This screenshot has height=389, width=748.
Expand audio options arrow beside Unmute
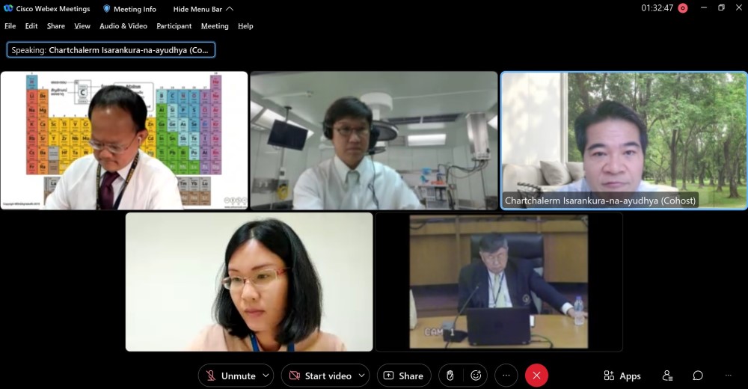[267, 376]
